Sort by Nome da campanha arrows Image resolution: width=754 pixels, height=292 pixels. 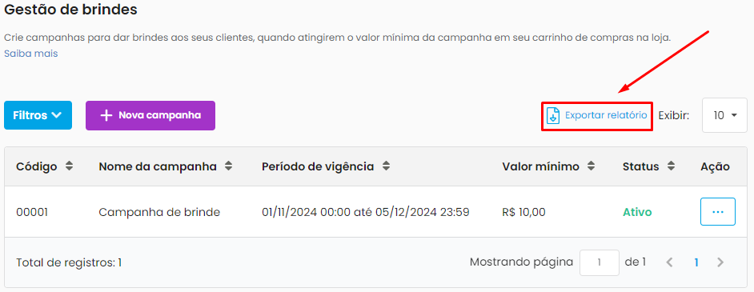coord(228,166)
